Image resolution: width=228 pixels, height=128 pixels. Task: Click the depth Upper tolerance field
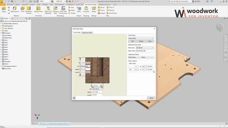tap(85, 69)
